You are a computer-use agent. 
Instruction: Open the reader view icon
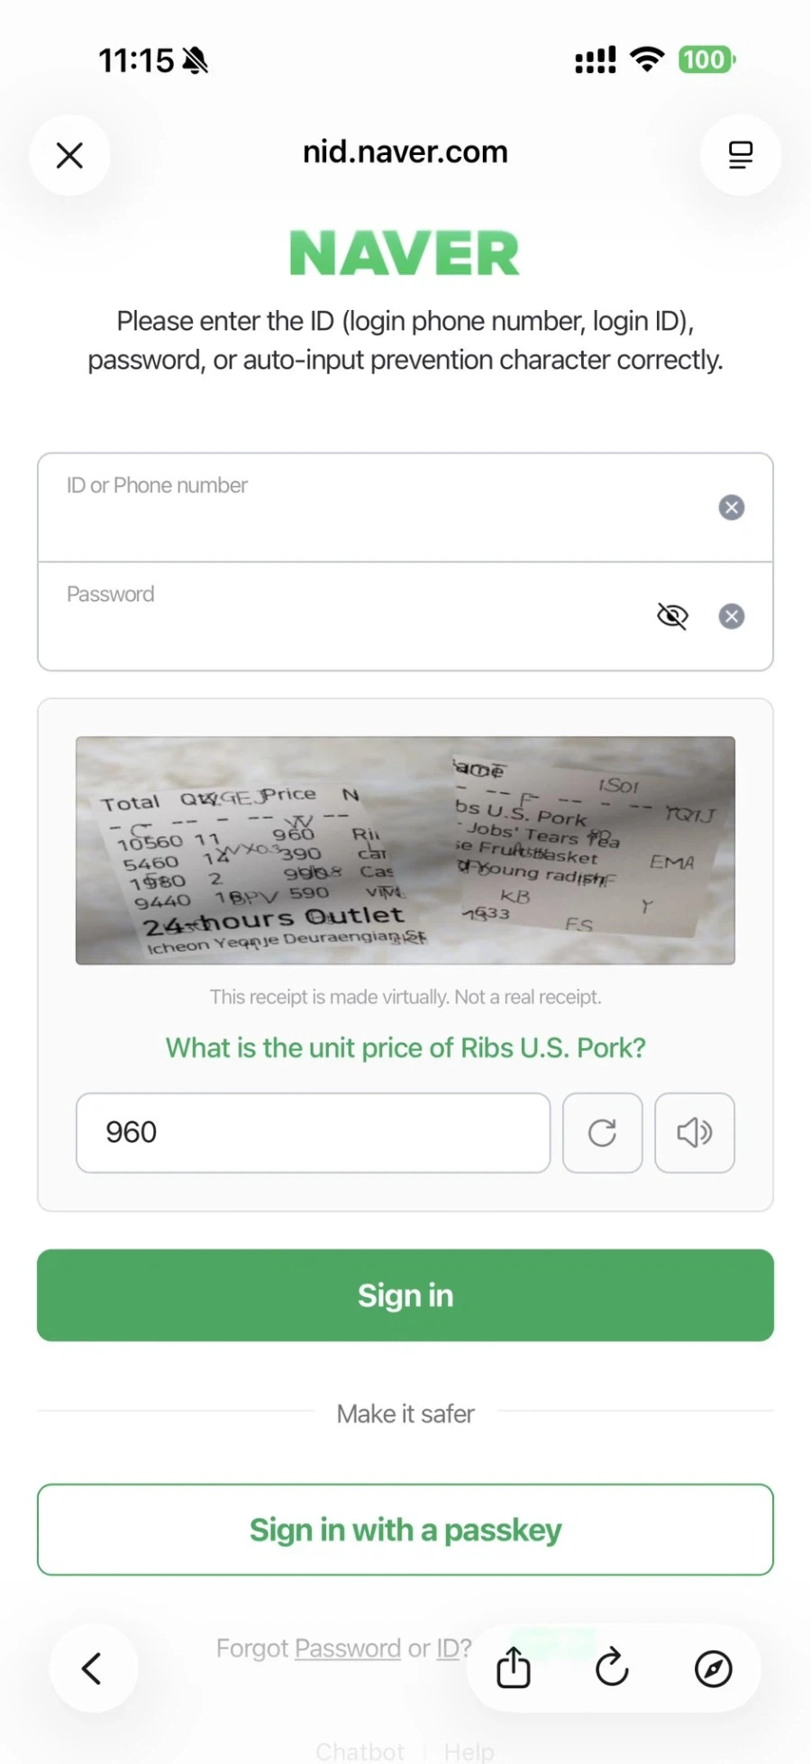(x=740, y=155)
